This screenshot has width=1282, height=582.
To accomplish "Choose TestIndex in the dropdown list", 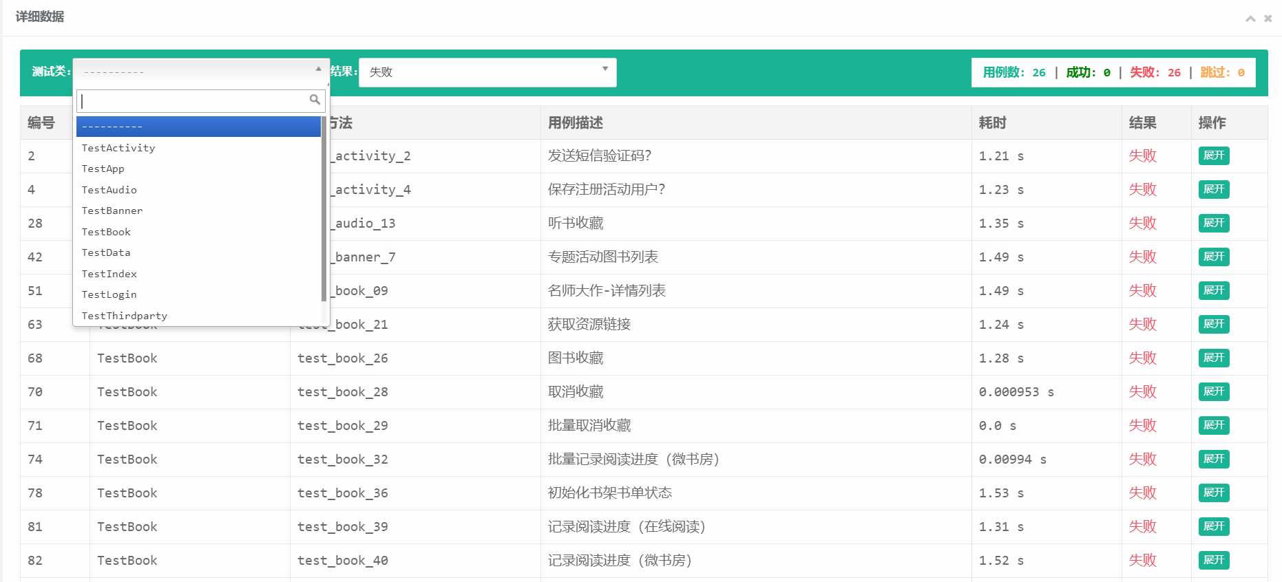I will coord(198,274).
